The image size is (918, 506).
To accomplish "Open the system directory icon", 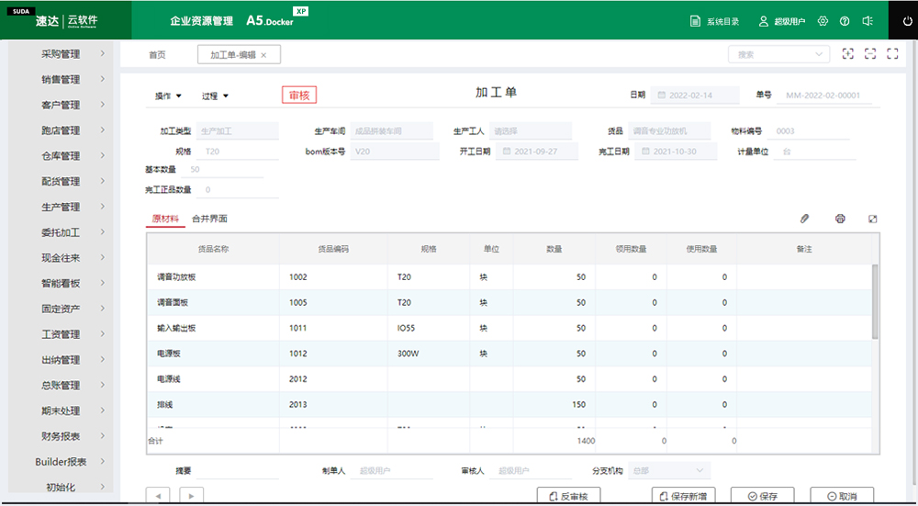I will tap(694, 21).
